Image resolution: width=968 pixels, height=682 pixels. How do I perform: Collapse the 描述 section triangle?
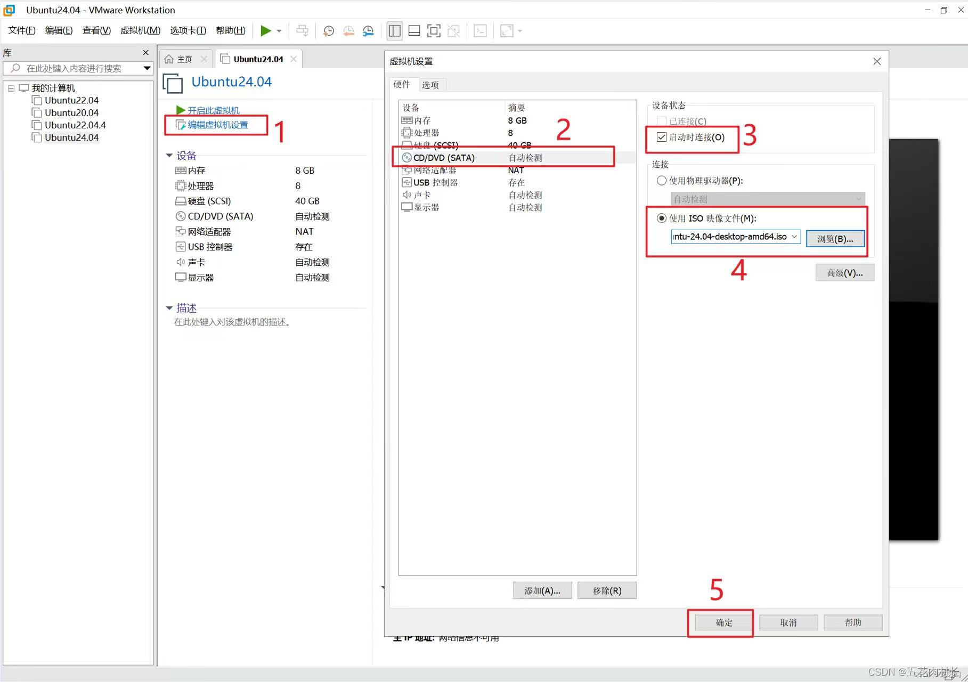point(169,308)
